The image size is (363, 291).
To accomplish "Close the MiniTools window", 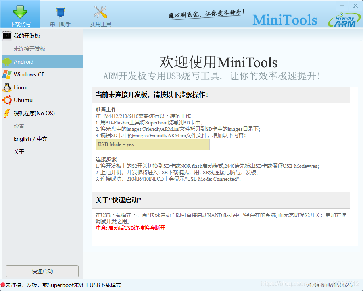I will [356, 6].
